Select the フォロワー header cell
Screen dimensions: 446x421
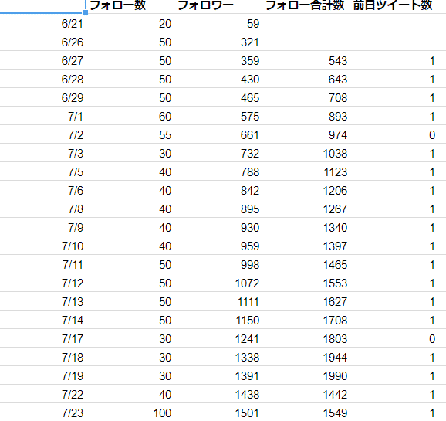pos(218,6)
